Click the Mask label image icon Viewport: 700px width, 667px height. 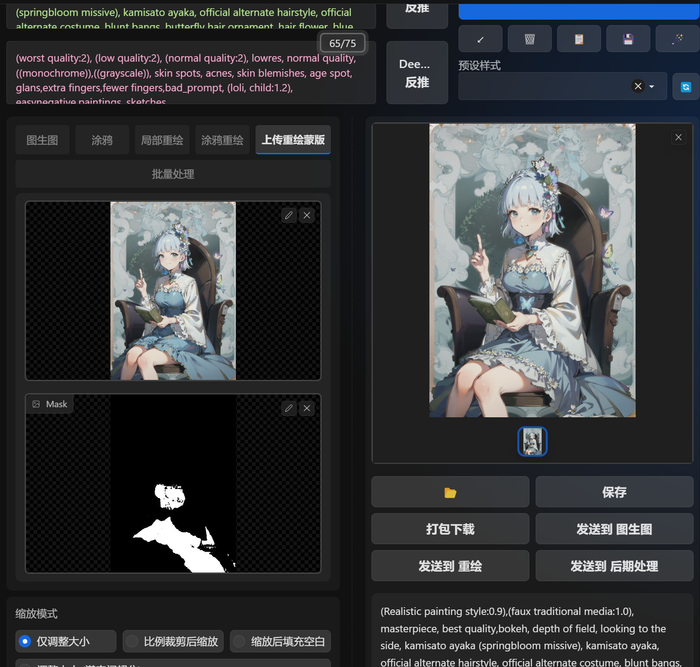pyautogui.click(x=36, y=404)
